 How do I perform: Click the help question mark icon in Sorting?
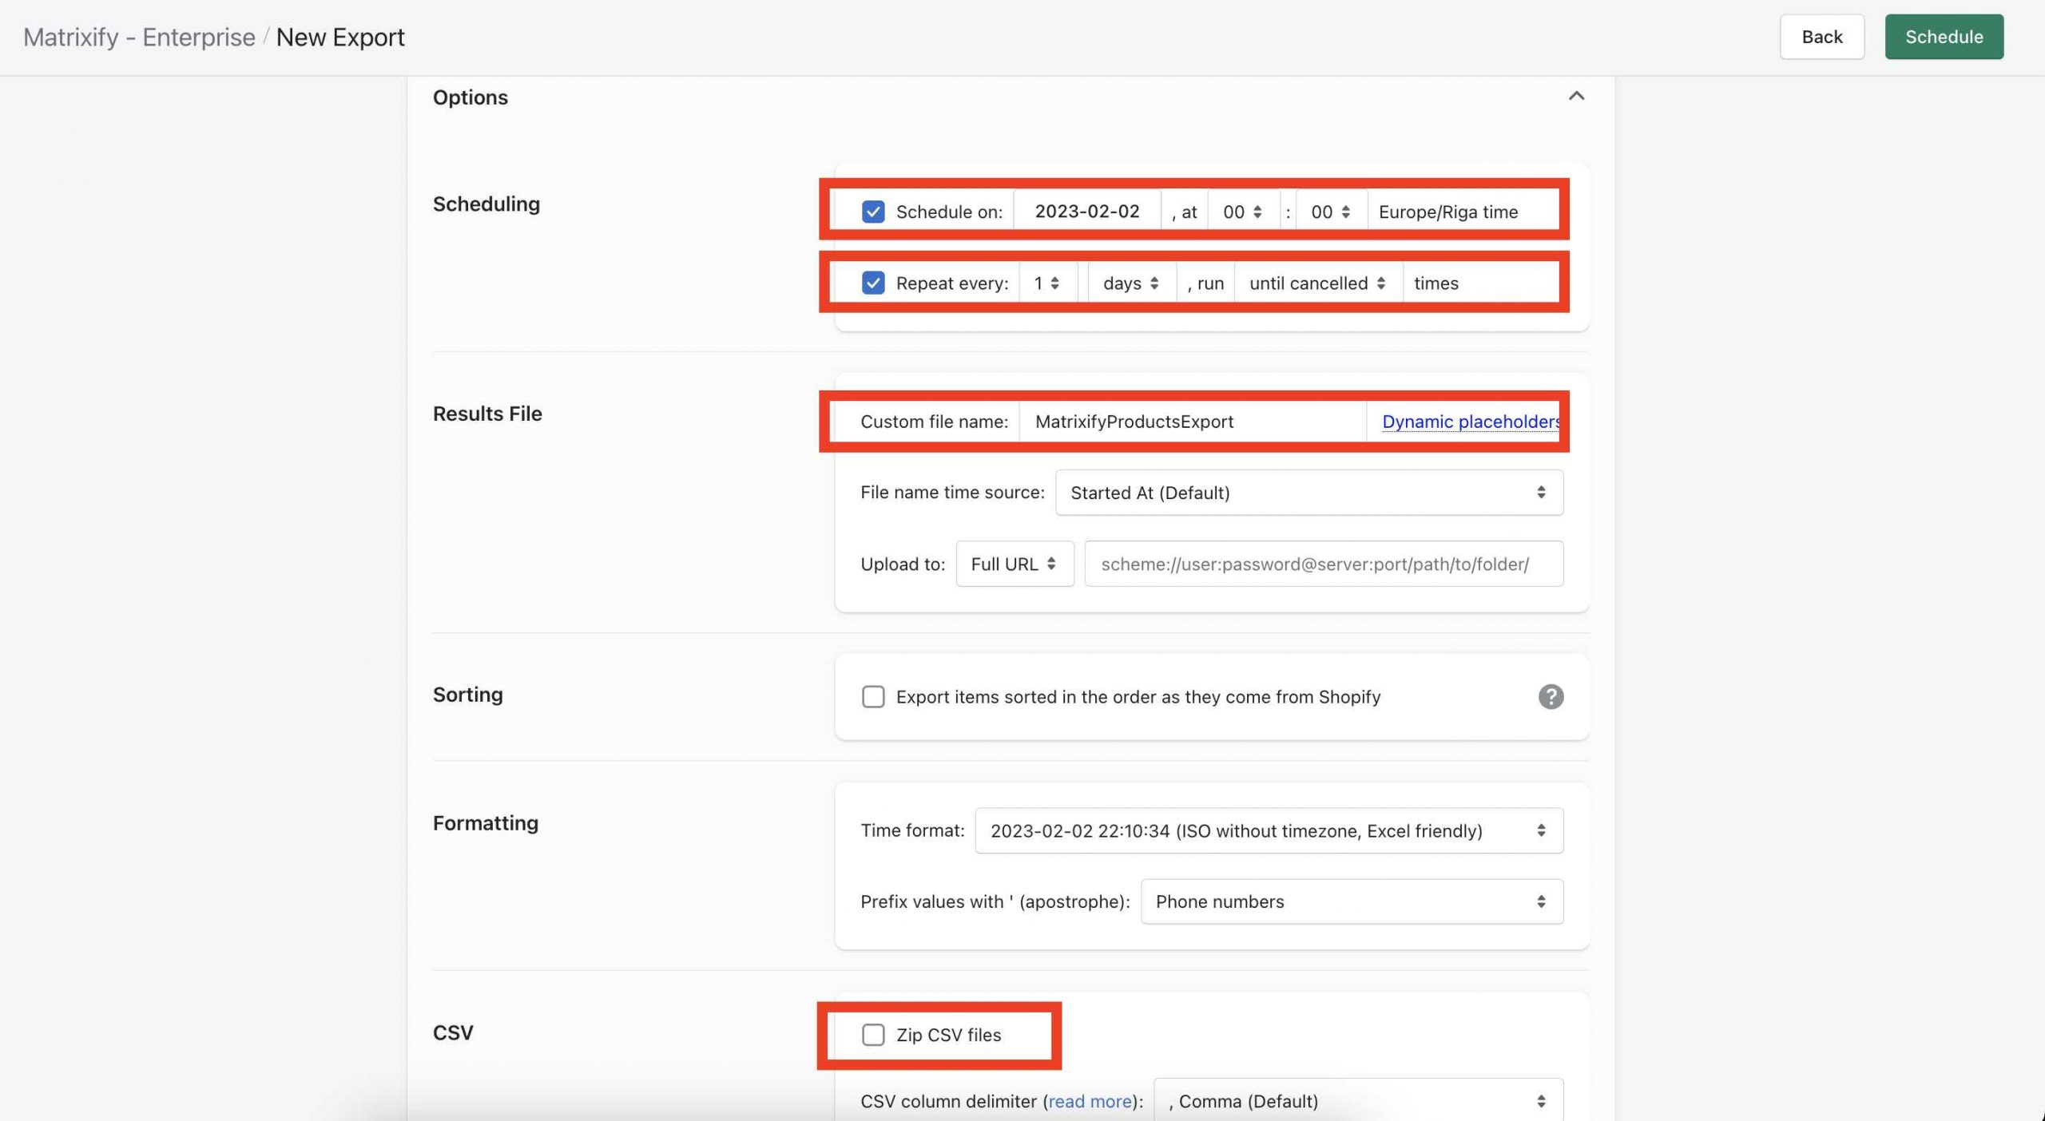(1551, 696)
